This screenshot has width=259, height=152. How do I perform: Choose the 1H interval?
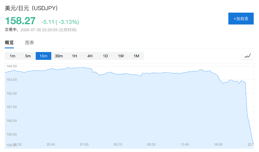(75, 56)
